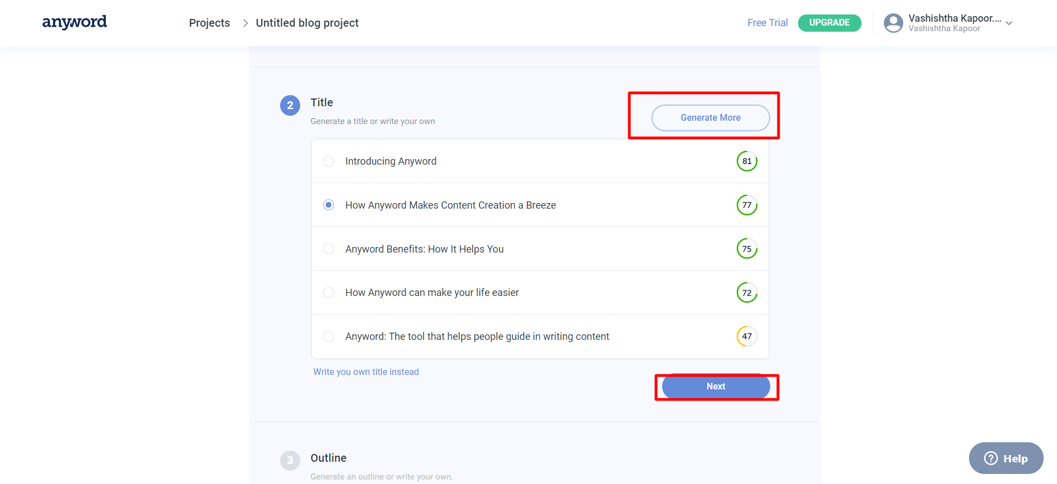Click the Outline section heading
This screenshot has width=1057, height=484.
pyautogui.click(x=328, y=458)
